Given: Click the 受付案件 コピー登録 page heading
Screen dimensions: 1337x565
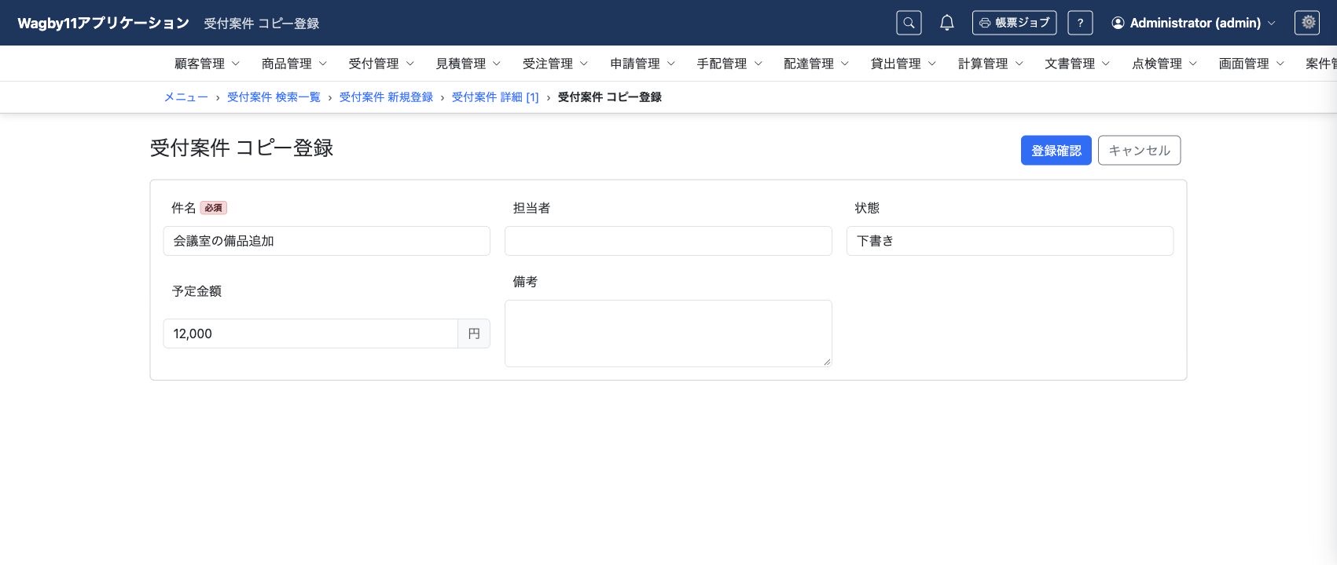Looking at the screenshot, I should pyautogui.click(x=242, y=148).
